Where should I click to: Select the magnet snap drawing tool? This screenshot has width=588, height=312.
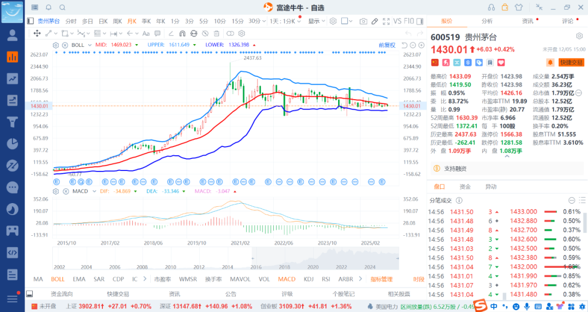point(181,33)
